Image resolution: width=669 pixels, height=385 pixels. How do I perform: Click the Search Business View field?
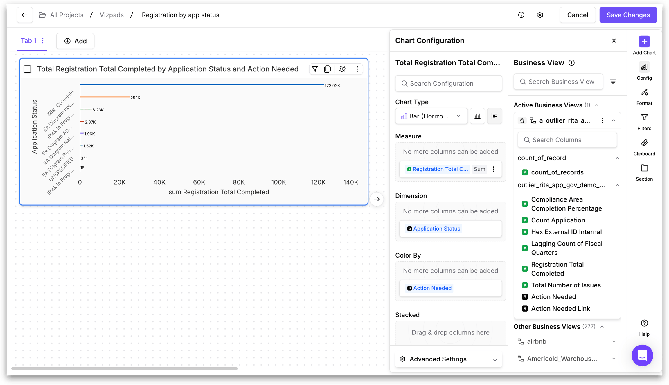point(558,82)
